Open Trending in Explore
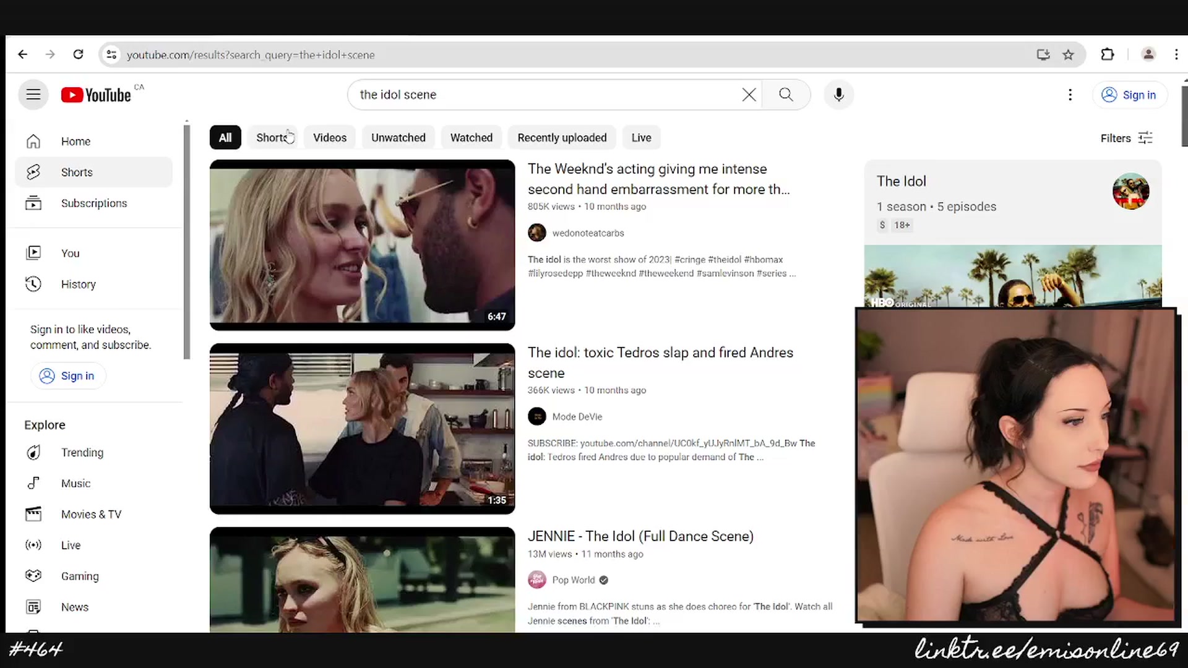1188x668 pixels. pos(93,453)
